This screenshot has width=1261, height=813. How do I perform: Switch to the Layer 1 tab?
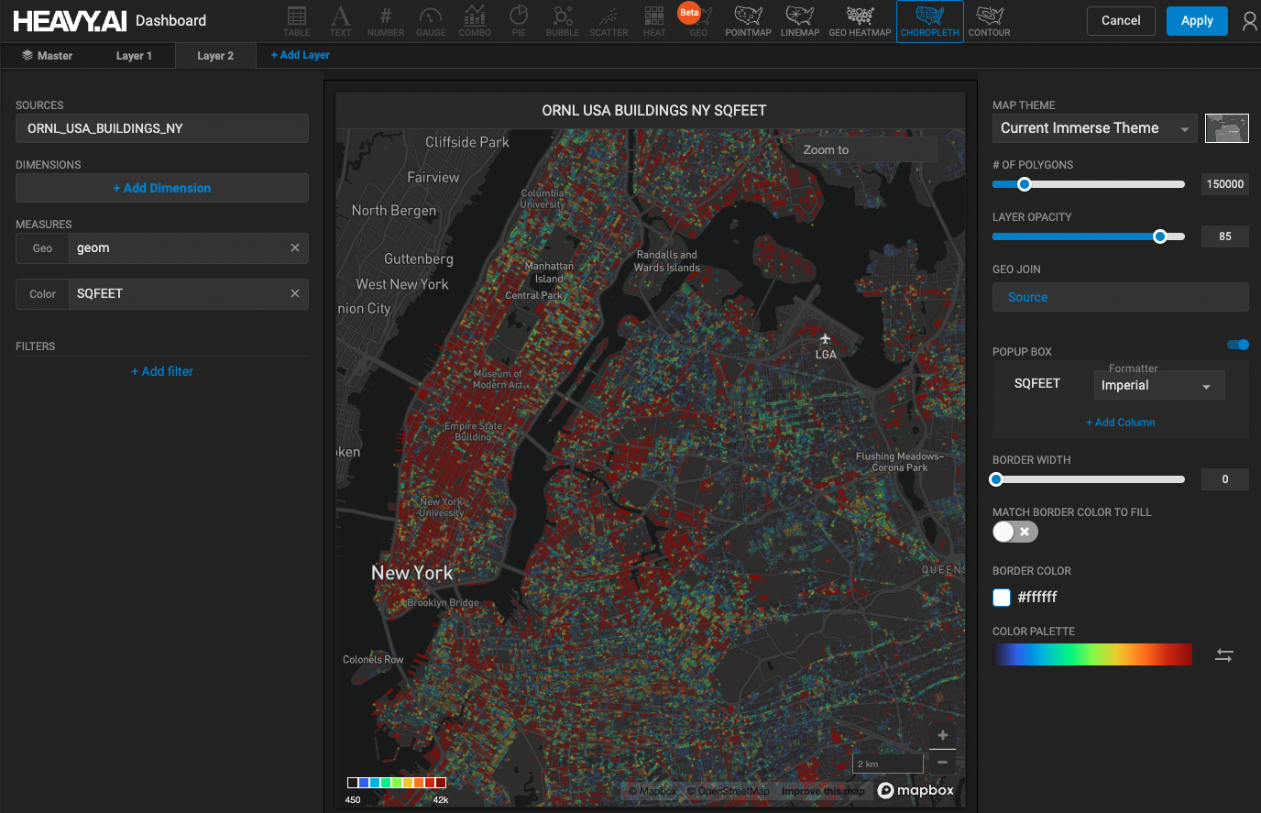click(134, 56)
